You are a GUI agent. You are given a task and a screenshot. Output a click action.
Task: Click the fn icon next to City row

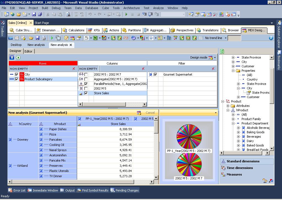point(22,74)
